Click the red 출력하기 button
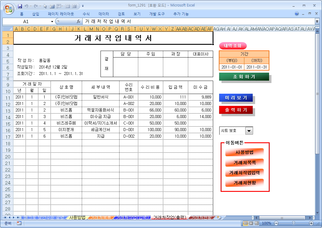The height and width of the screenshot is (228, 322). coord(236,110)
